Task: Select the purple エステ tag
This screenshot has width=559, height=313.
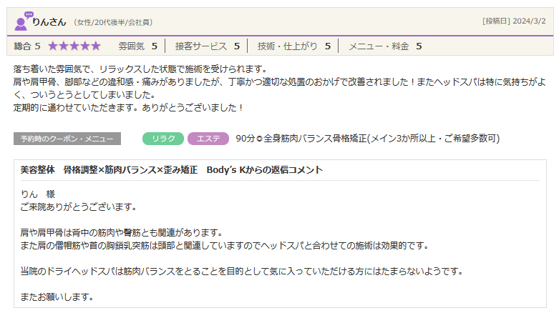Action: (208, 139)
